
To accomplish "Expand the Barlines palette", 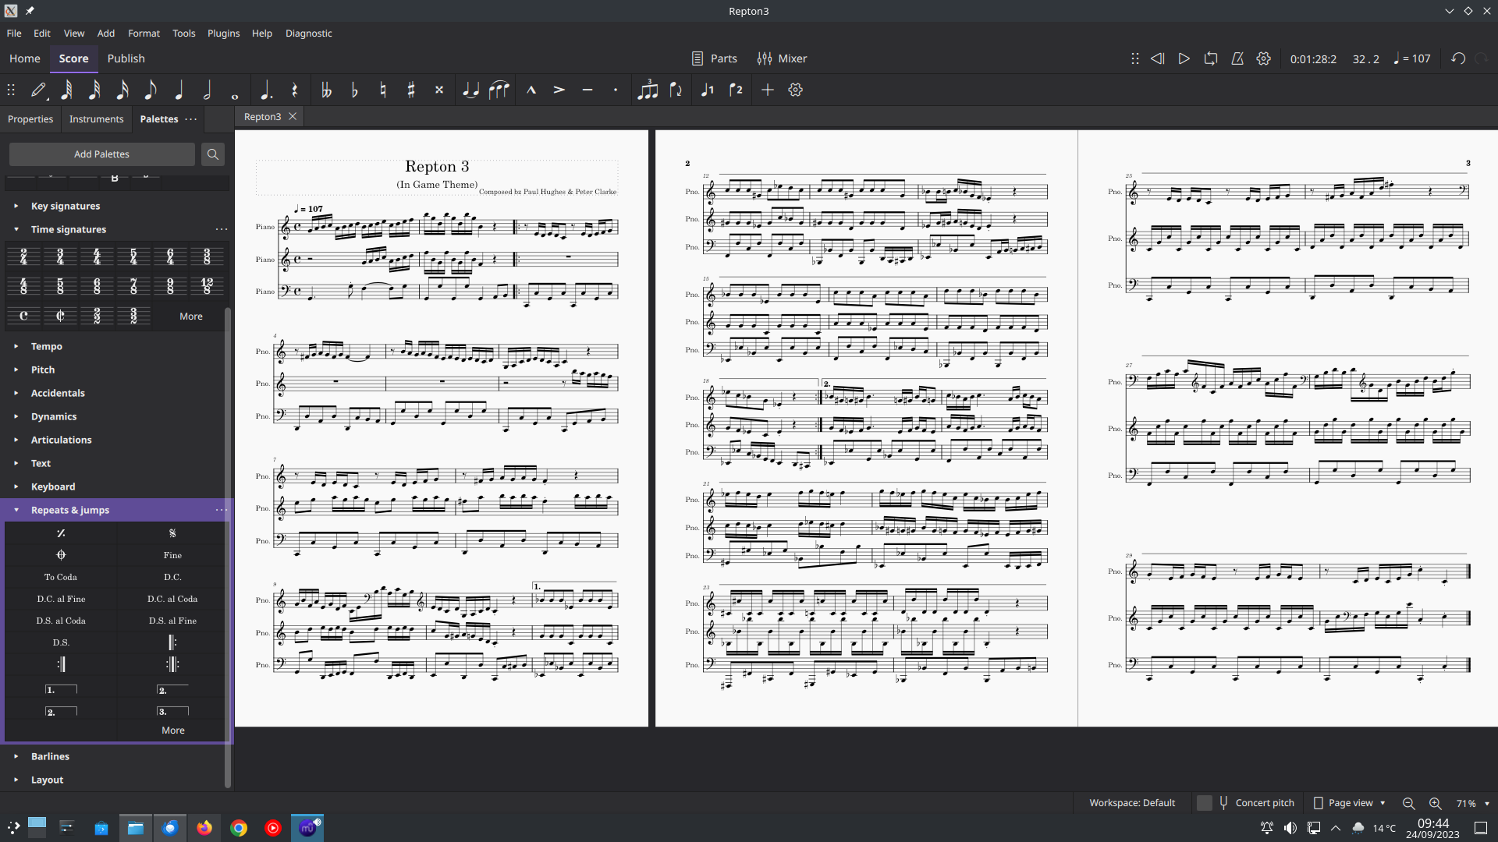I will pyautogui.click(x=16, y=756).
